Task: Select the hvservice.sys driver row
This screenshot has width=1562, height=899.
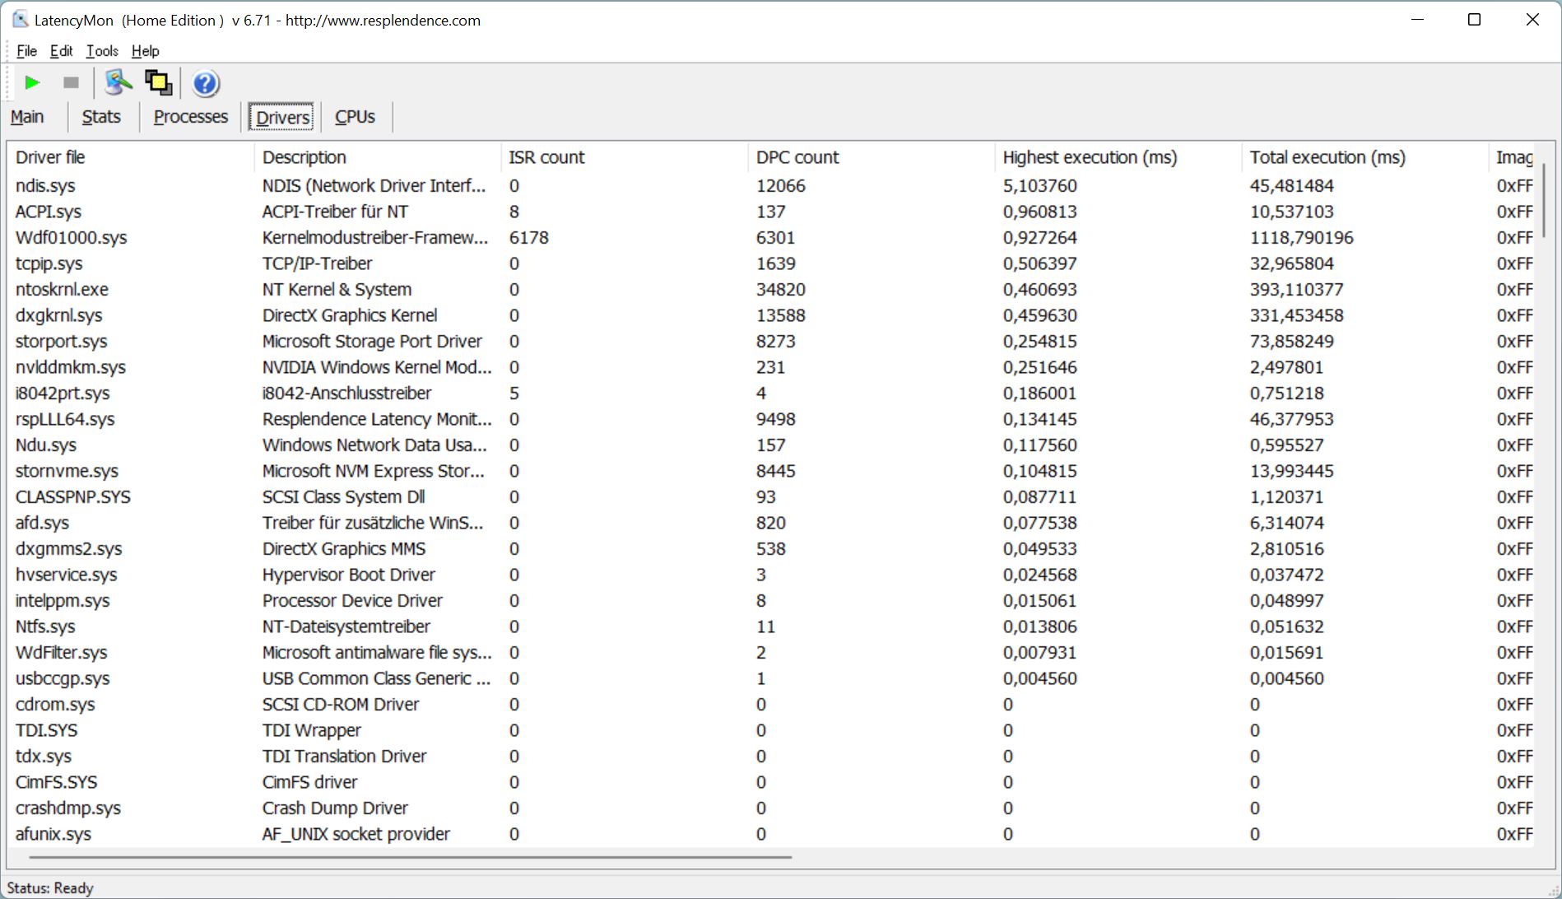Action: click(772, 575)
